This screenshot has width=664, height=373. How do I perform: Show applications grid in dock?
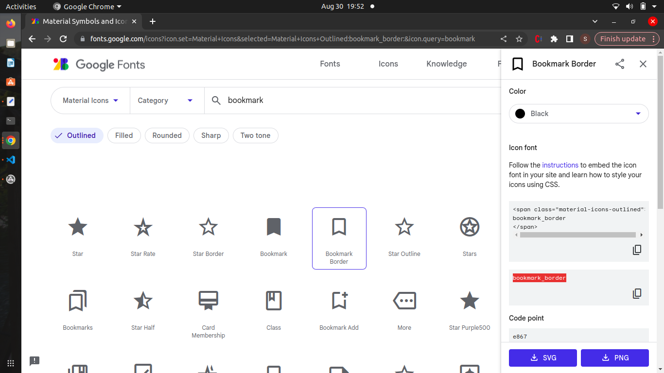11,363
